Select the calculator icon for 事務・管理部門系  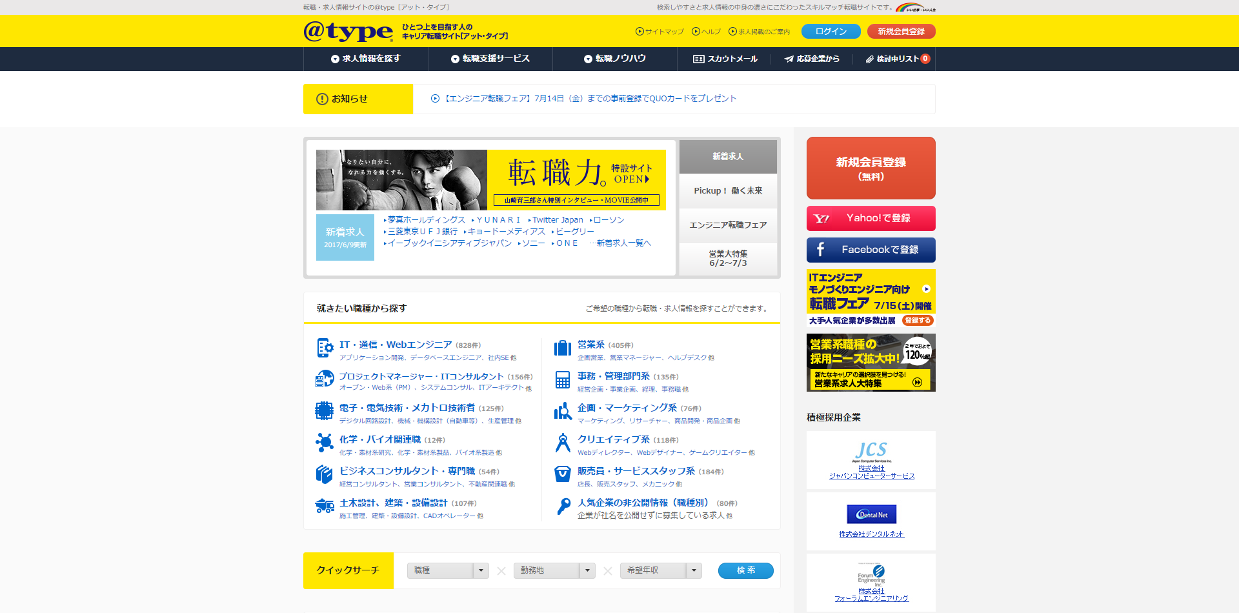click(561, 380)
